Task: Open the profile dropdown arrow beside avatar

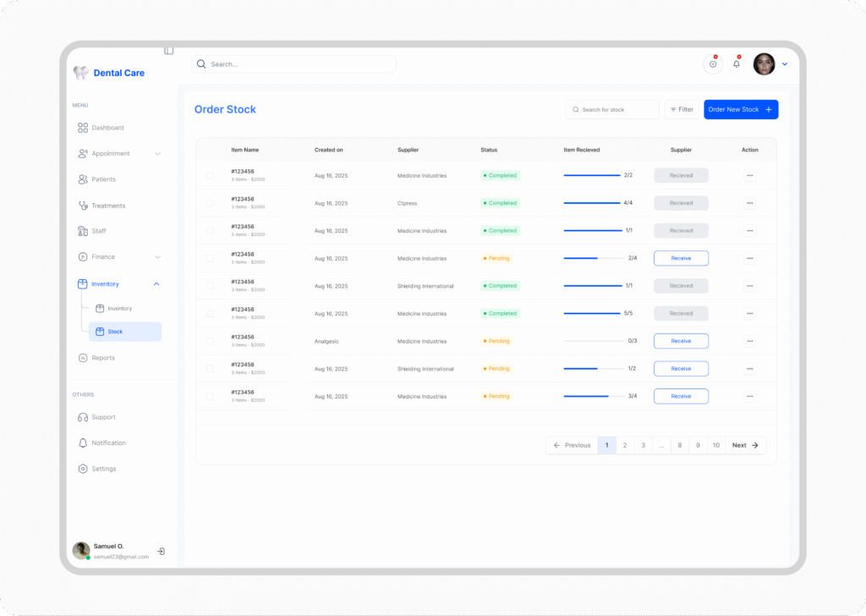Action: tap(785, 64)
